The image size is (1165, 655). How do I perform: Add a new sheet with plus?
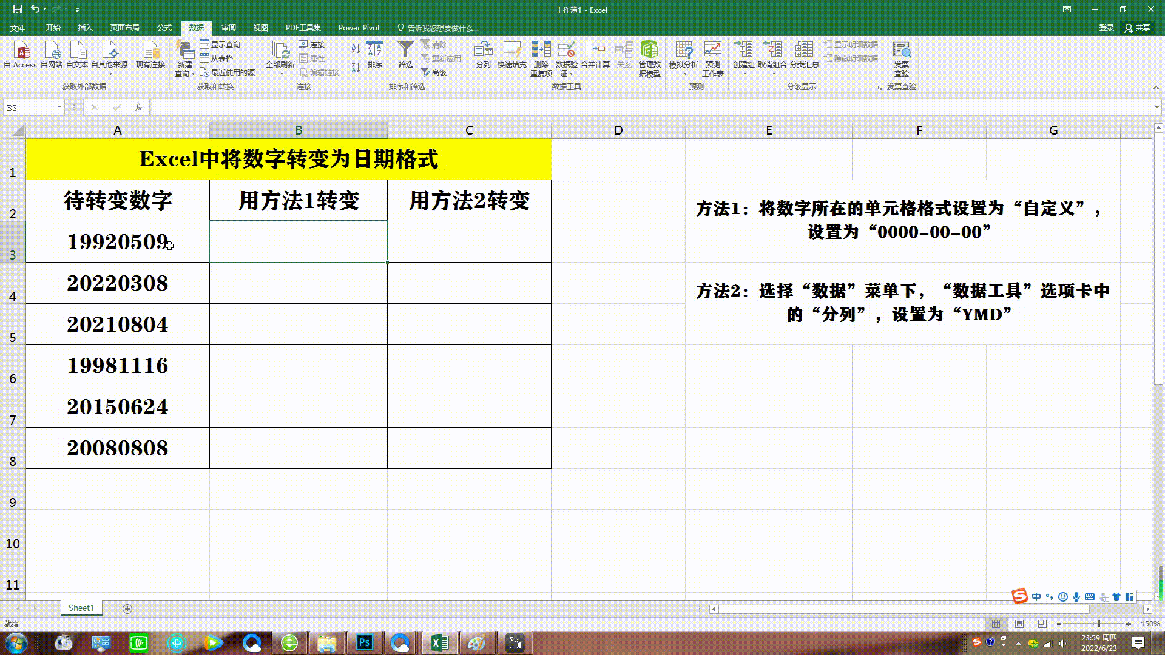pyautogui.click(x=127, y=608)
